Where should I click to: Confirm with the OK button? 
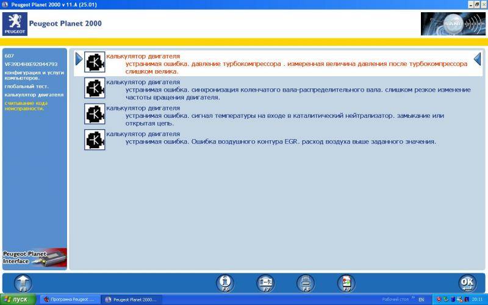tap(467, 283)
